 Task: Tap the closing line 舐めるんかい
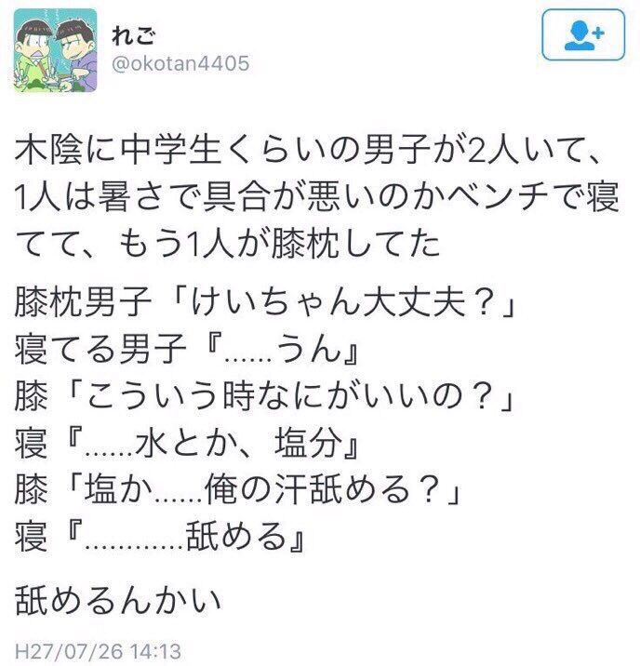click(118, 600)
